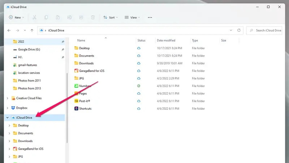The height and width of the screenshot is (163, 289).
Task: Click the pin icon beside Google Drive (G:)
Action: click(62, 50)
